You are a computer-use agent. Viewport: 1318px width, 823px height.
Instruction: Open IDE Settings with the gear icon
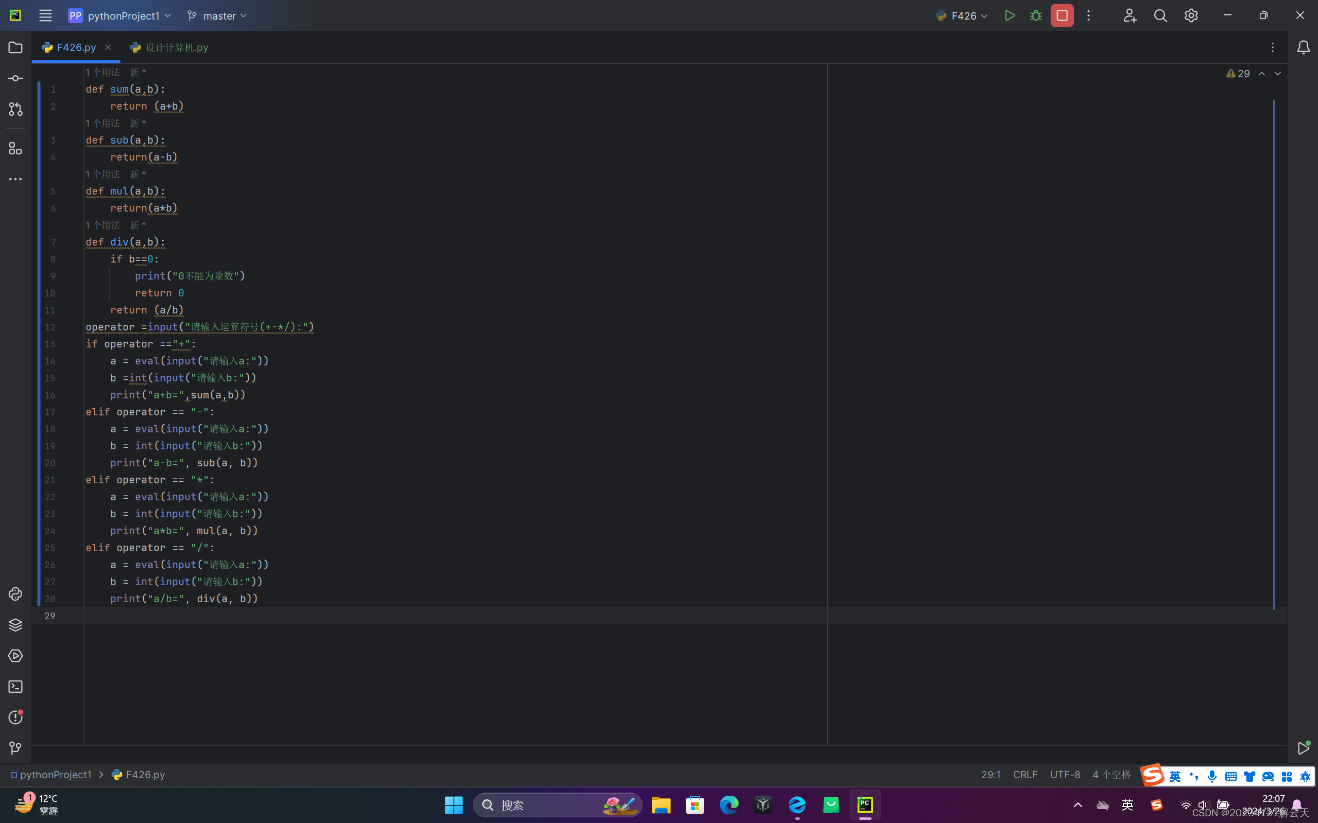1191,15
